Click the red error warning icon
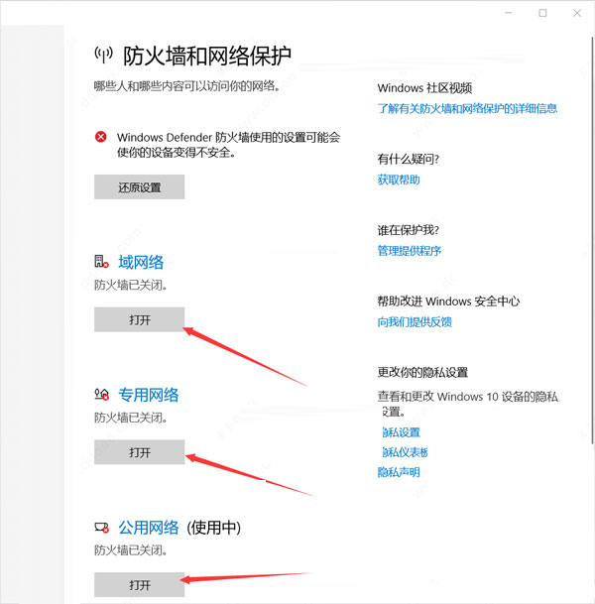This screenshot has height=604, width=595. 101,137
